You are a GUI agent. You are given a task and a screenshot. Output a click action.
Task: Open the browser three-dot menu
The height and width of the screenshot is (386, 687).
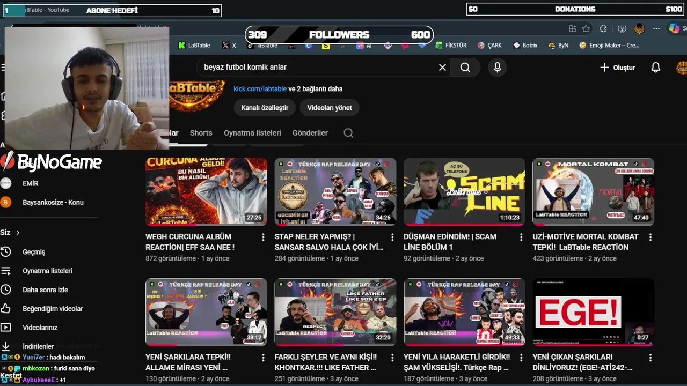pos(656,28)
